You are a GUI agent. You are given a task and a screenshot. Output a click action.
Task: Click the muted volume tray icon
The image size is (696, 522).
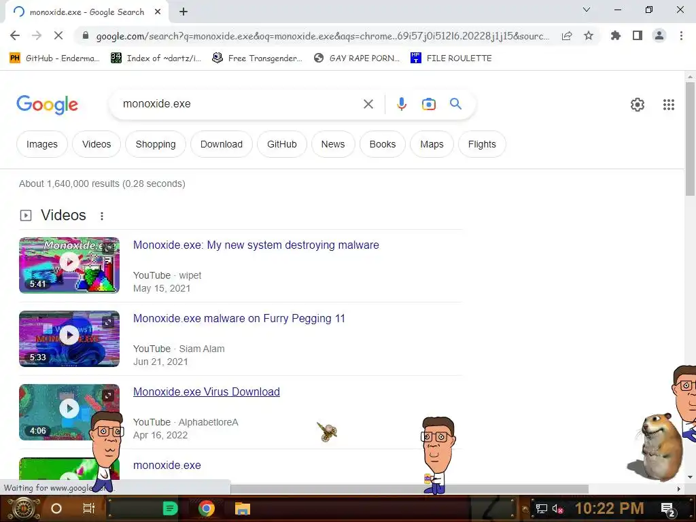tap(557, 508)
